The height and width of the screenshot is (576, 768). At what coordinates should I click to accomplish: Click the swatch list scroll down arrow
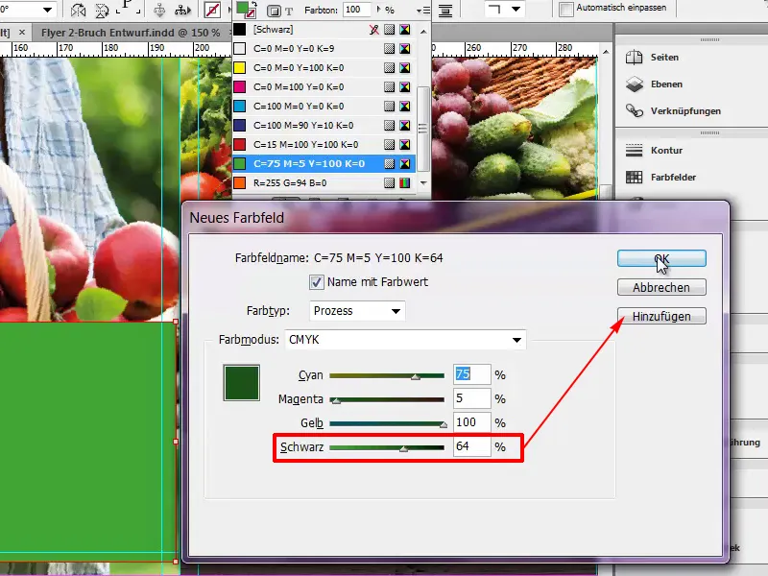423,183
